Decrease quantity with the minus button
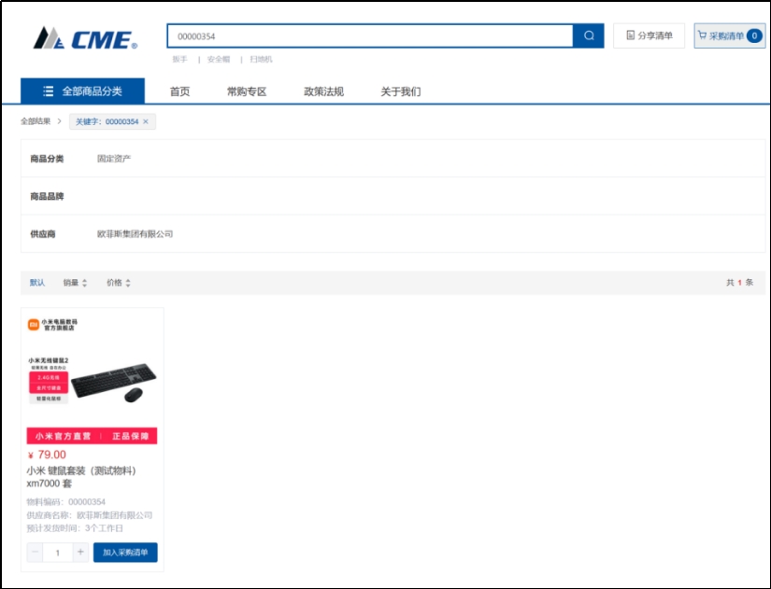771x589 pixels. pyautogui.click(x=36, y=553)
